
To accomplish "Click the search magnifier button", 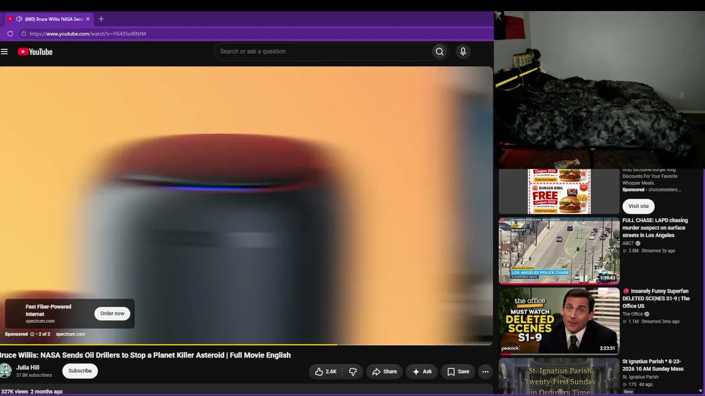I will pos(440,52).
